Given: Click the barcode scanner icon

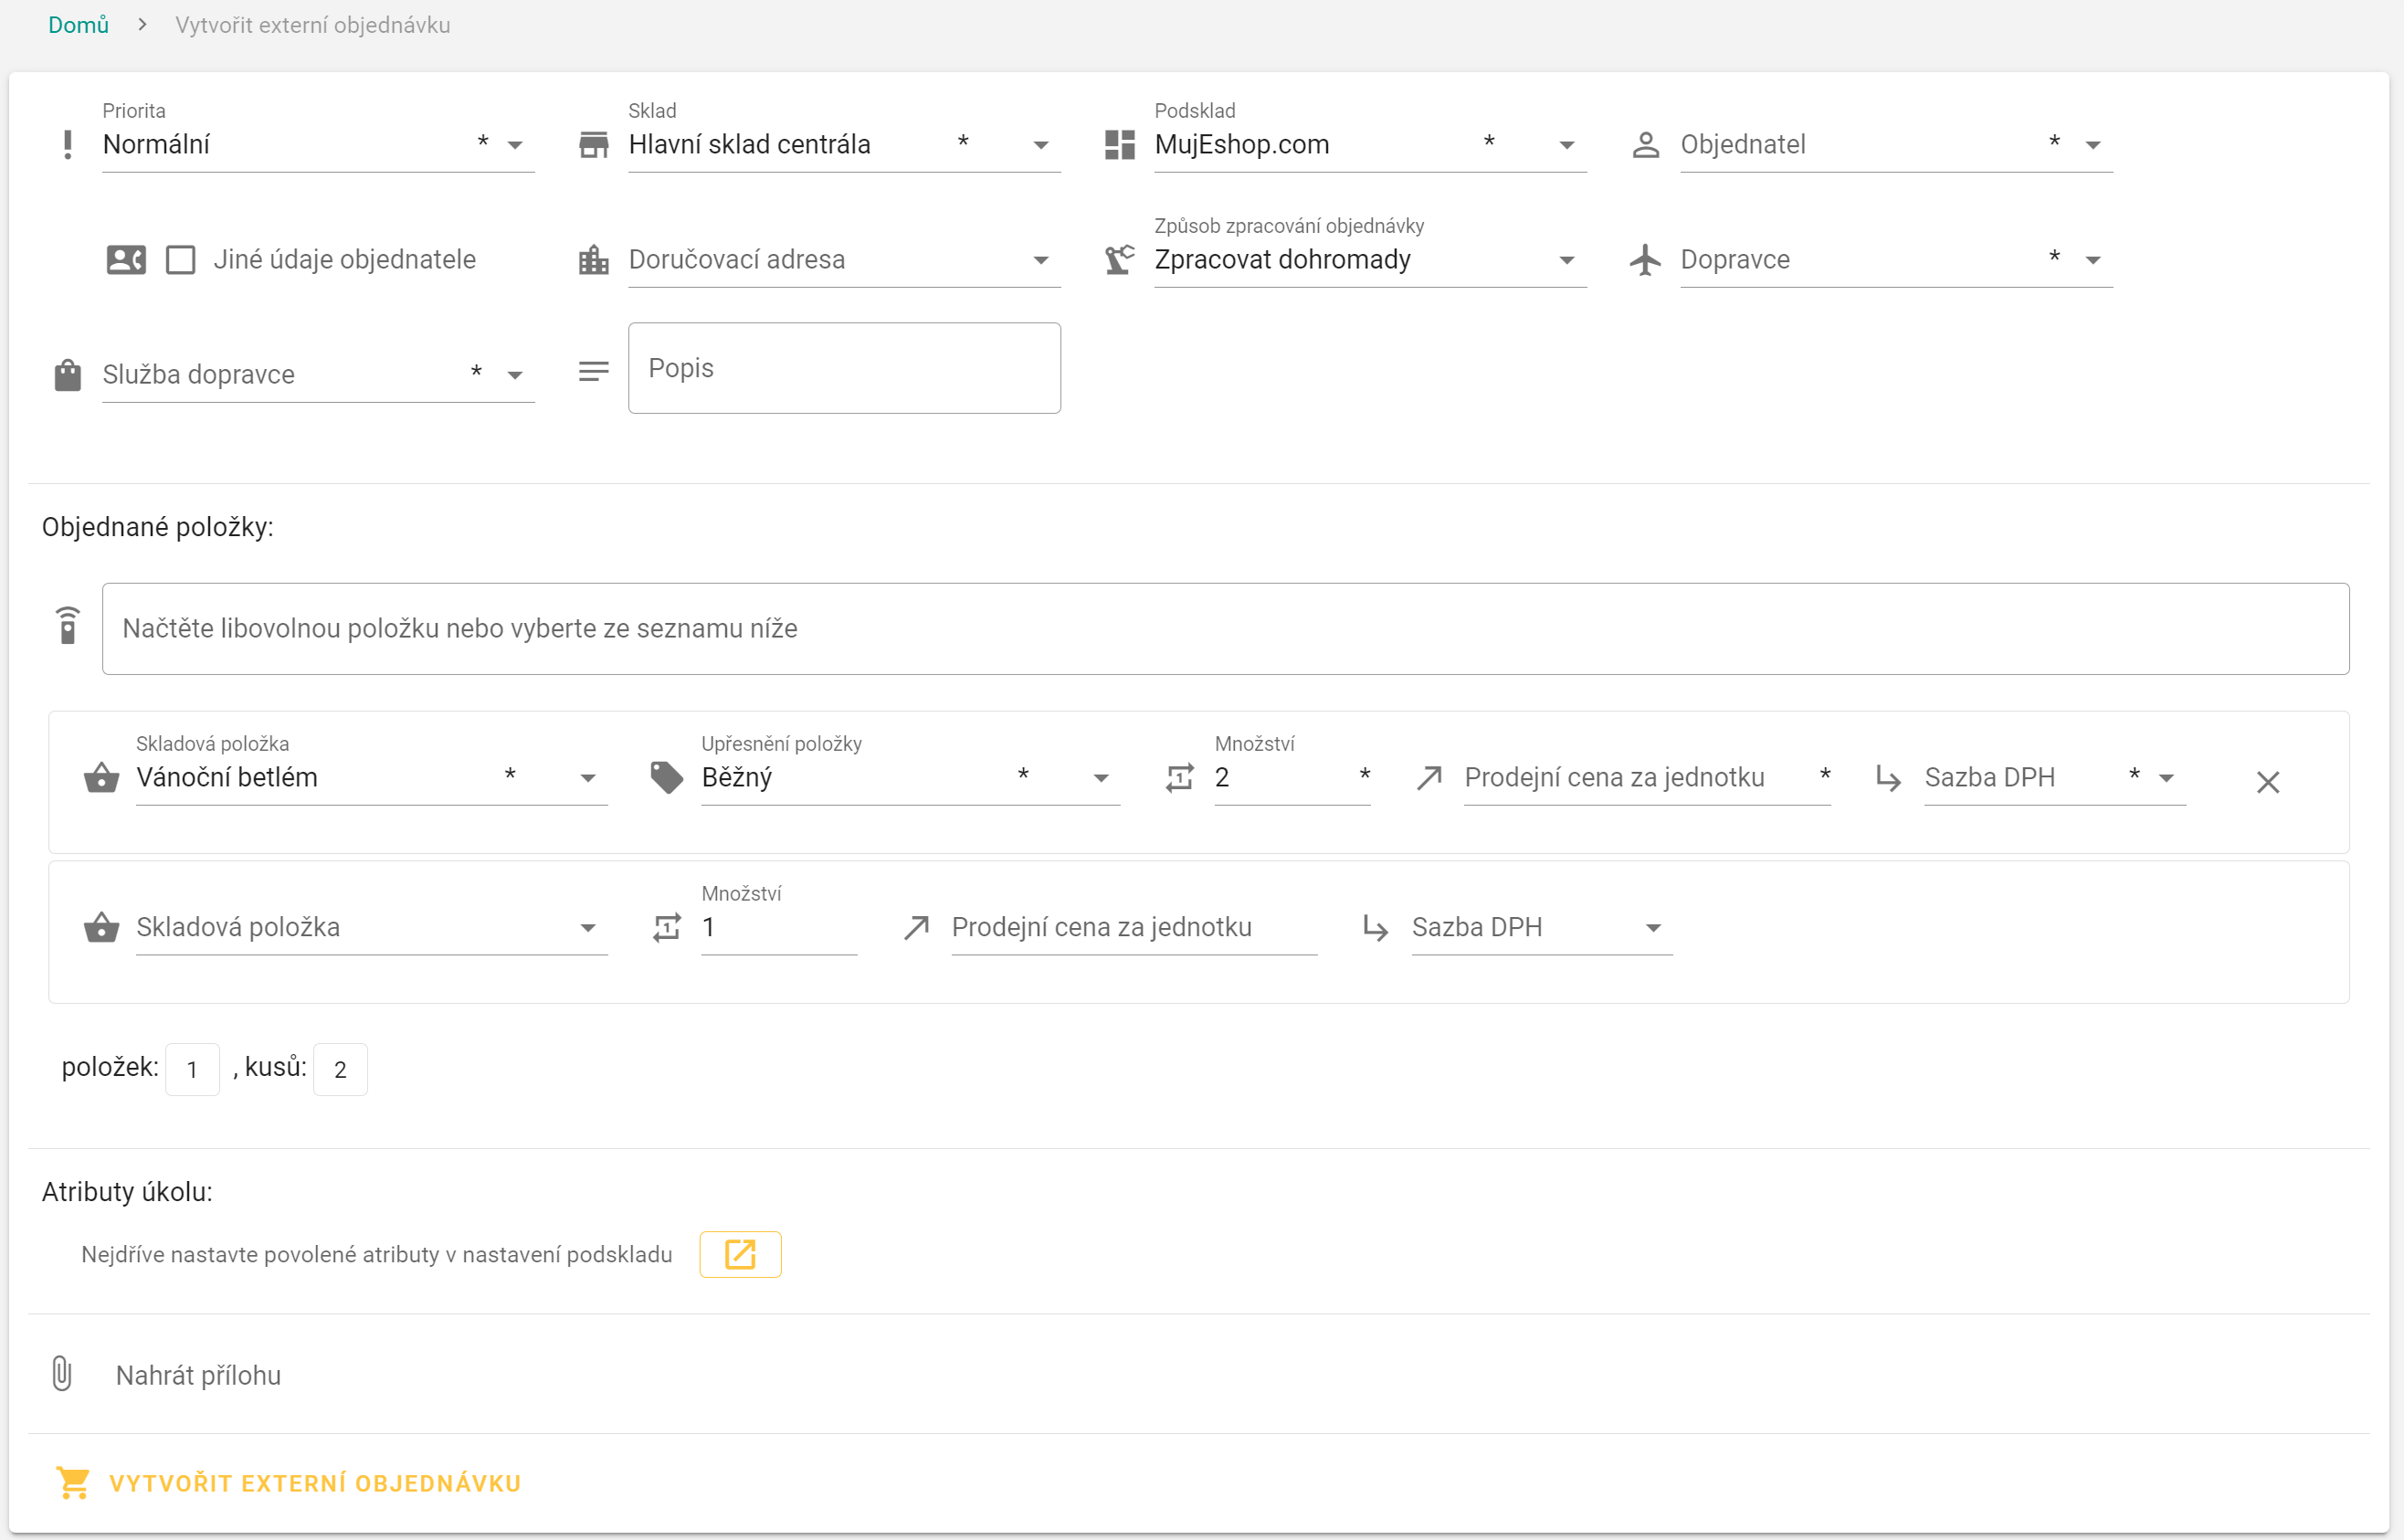Looking at the screenshot, I should coord(67,627).
